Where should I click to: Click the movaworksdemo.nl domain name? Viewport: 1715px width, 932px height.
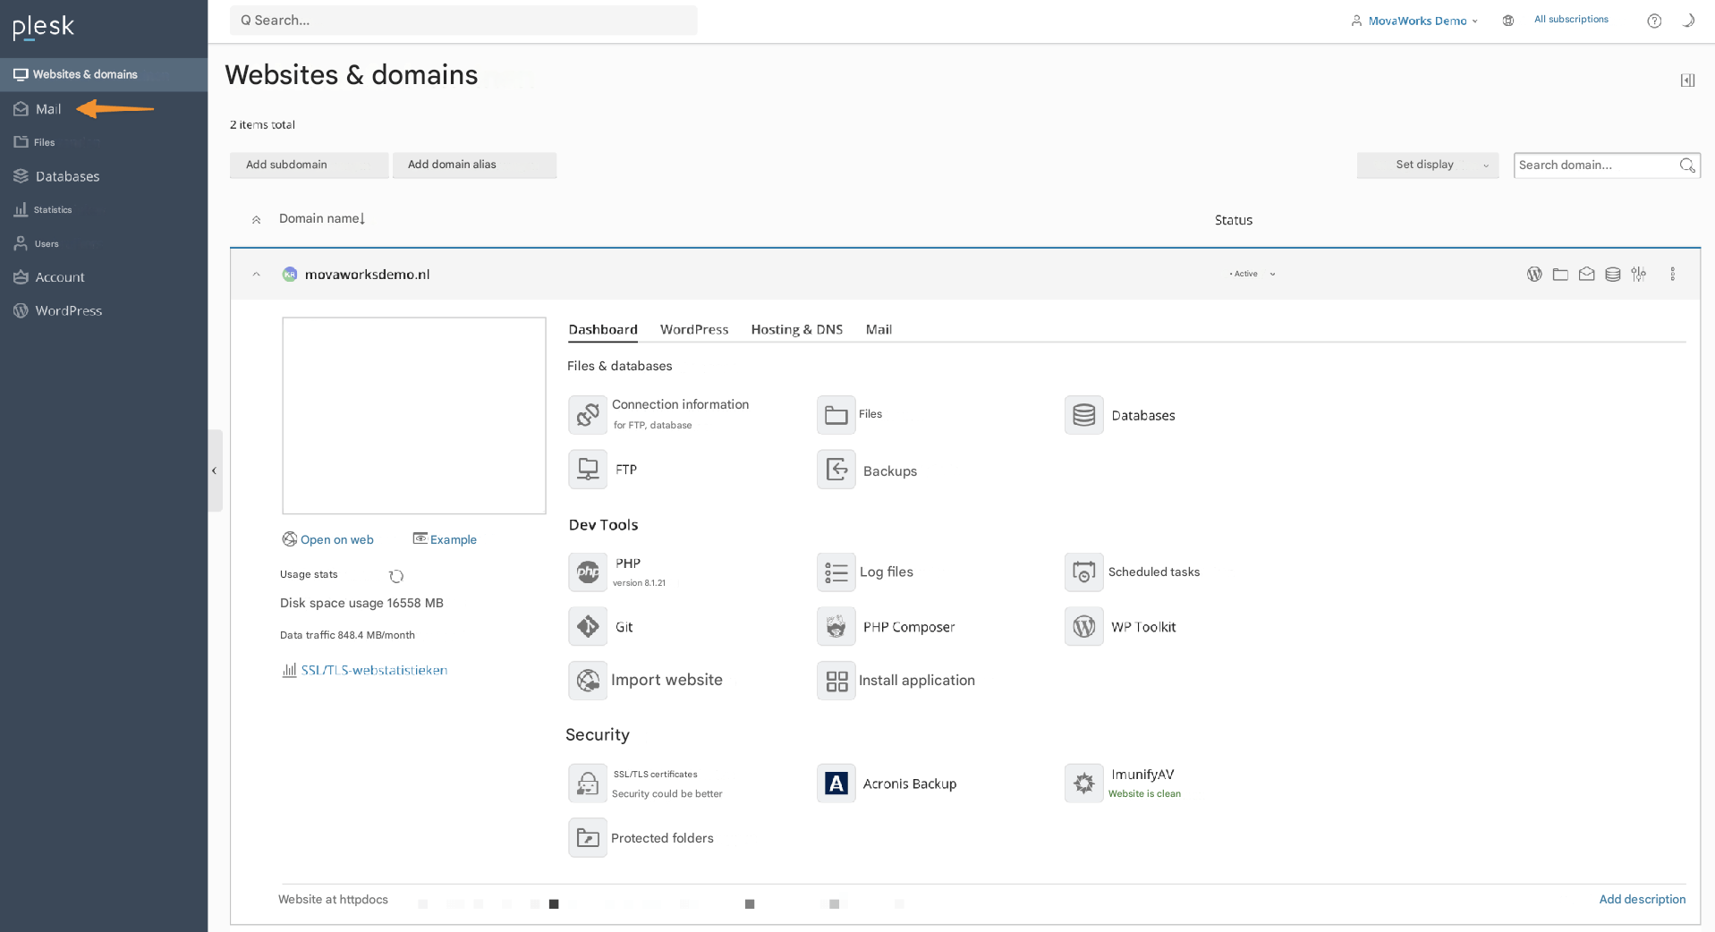[367, 275]
